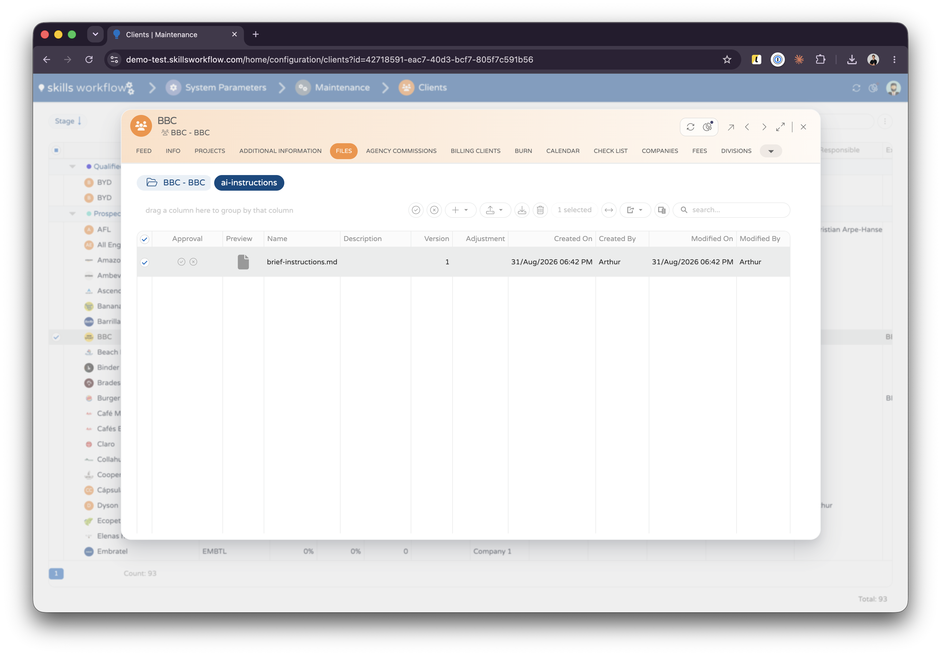Open the browser extensions puzzle icon
Viewport: 941px width, 656px height.
[820, 60]
